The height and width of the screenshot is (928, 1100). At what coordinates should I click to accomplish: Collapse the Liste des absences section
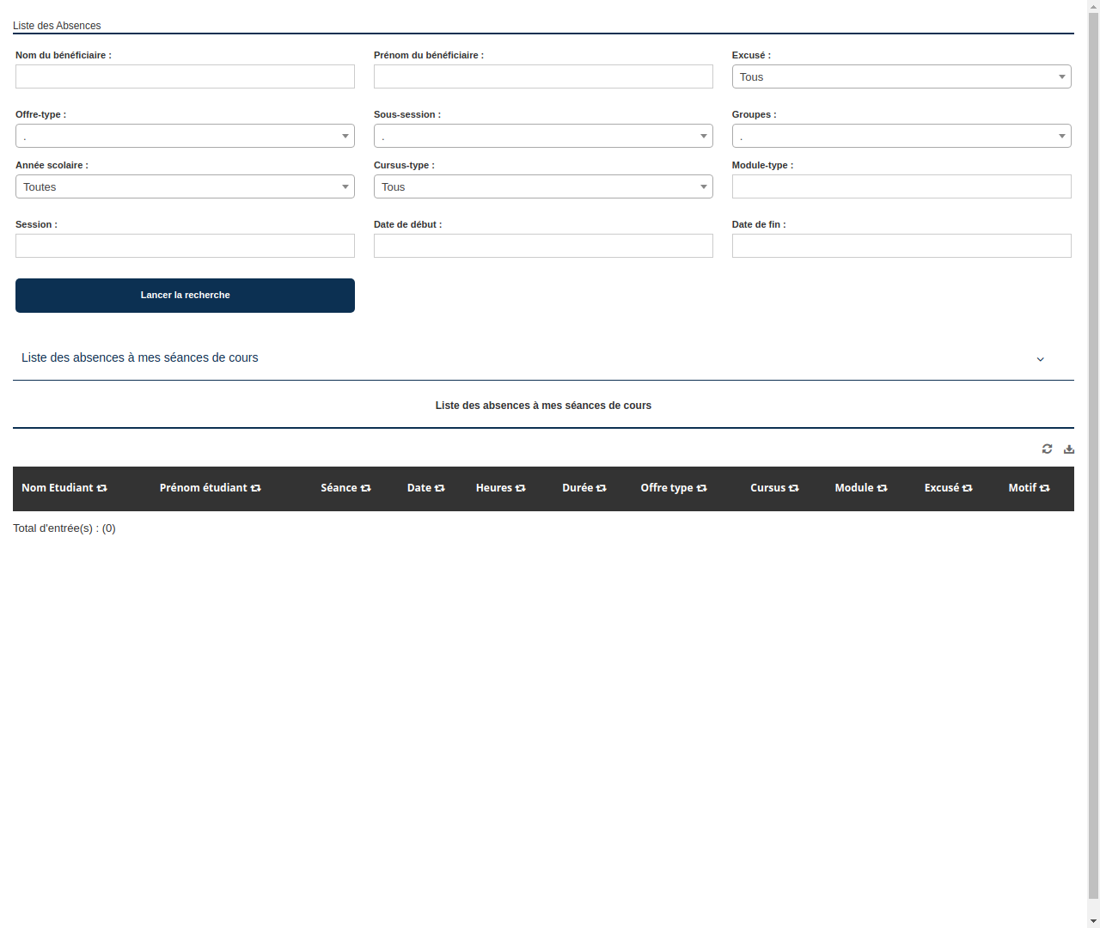coord(1040,359)
